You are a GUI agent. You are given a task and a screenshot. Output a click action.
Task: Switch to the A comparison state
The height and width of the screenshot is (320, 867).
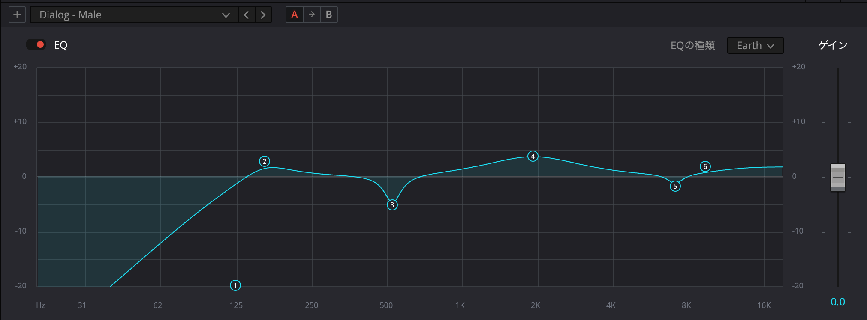coord(295,15)
